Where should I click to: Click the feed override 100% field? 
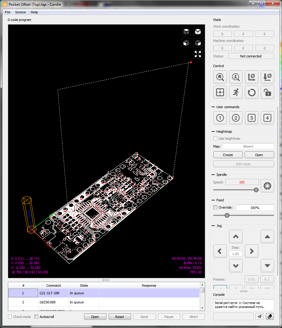click(x=255, y=207)
